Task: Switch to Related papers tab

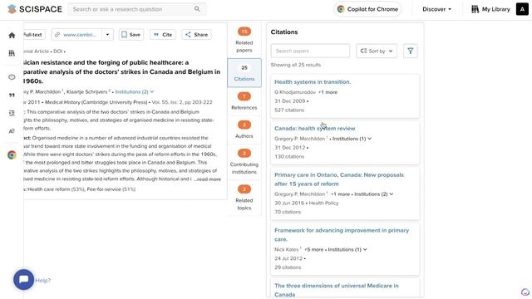Action: click(244, 40)
